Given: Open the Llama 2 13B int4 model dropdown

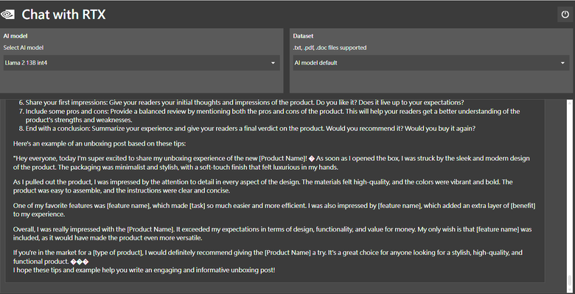Looking at the screenshot, I should click(142, 63).
